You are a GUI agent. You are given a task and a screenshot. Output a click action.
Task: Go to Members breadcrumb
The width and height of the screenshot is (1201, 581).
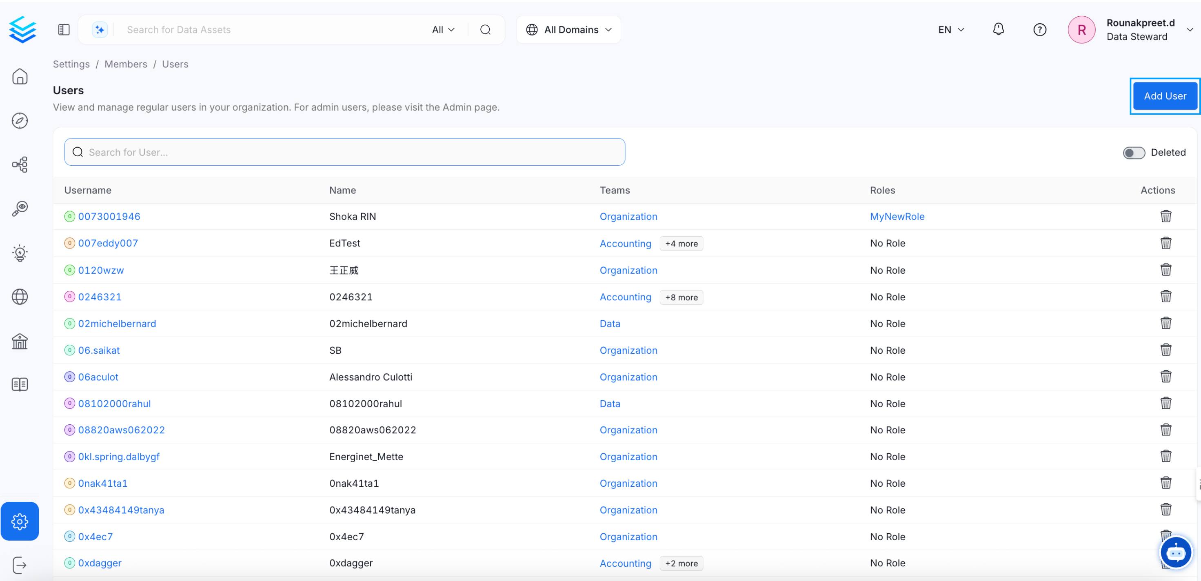125,64
